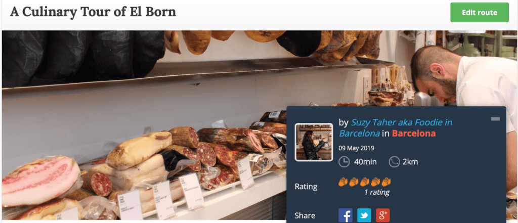Click the clock duration icon
The width and height of the screenshot is (518, 223).
tap(344, 162)
